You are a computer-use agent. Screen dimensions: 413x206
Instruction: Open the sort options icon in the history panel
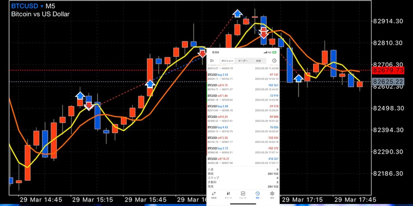click(212, 61)
